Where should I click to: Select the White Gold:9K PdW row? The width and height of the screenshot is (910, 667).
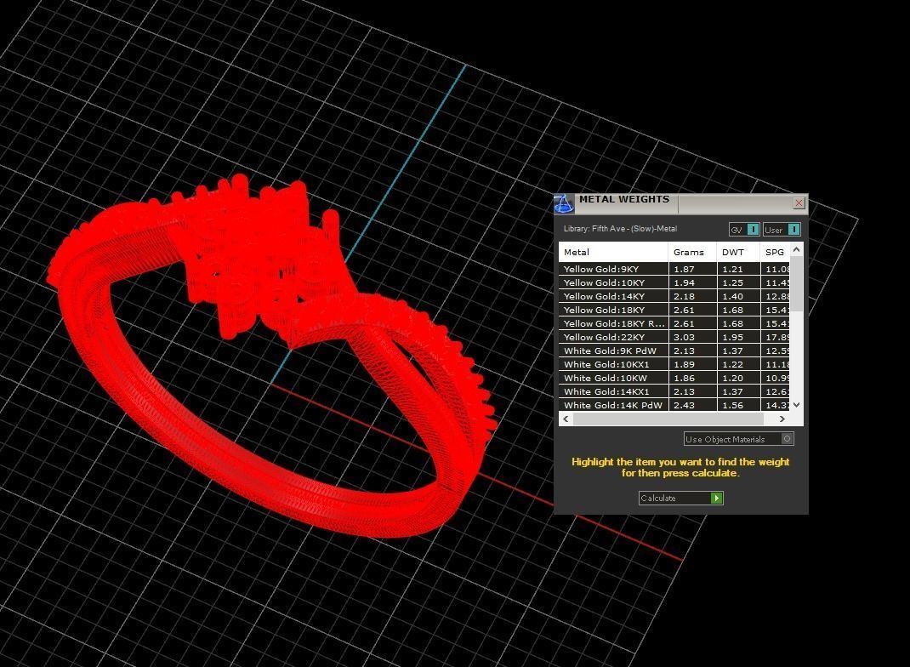(674, 351)
